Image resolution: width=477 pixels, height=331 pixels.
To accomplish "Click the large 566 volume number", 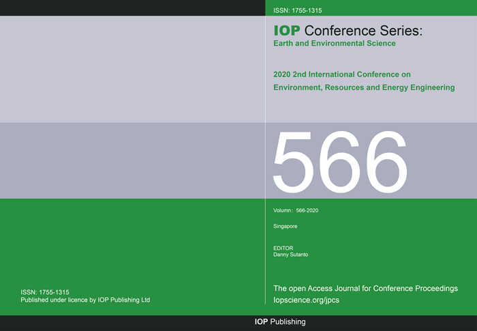I will point(340,162).
